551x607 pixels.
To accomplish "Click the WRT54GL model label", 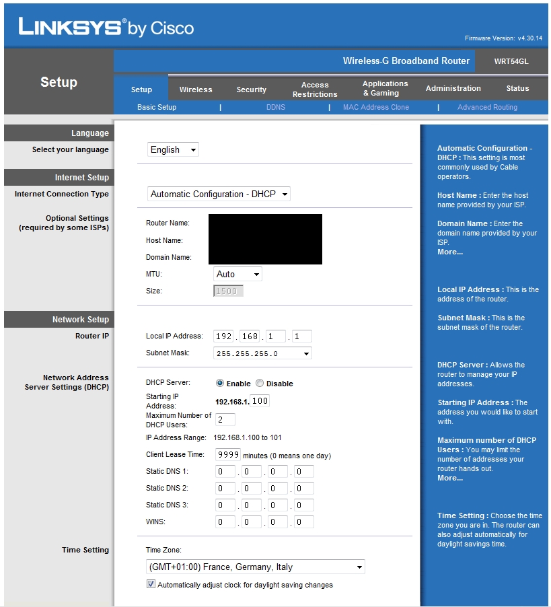I will [511, 61].
